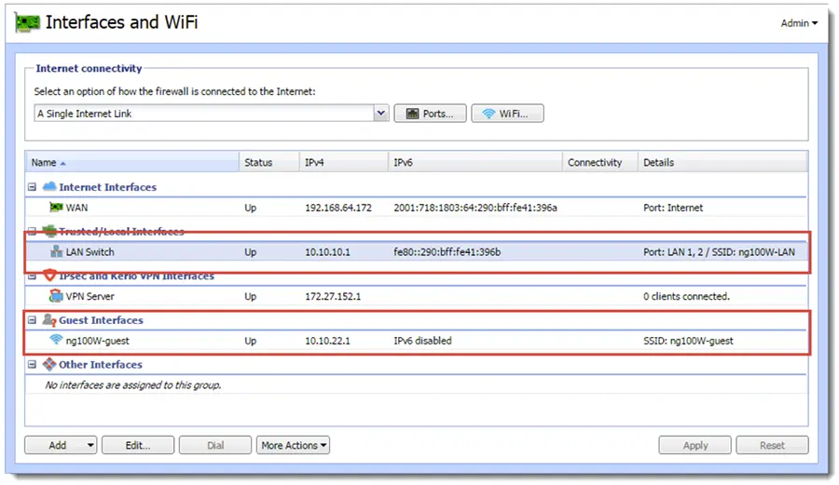
Task: Select the ng100W-guest row name
Action: point(97,341)
